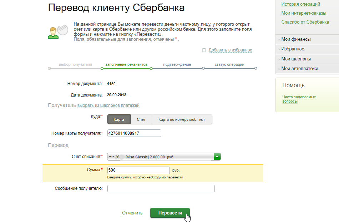Viewport: 339px width, 222px height.
Task: Select the Карта transfer destination
Action: [x=119, y=119]
